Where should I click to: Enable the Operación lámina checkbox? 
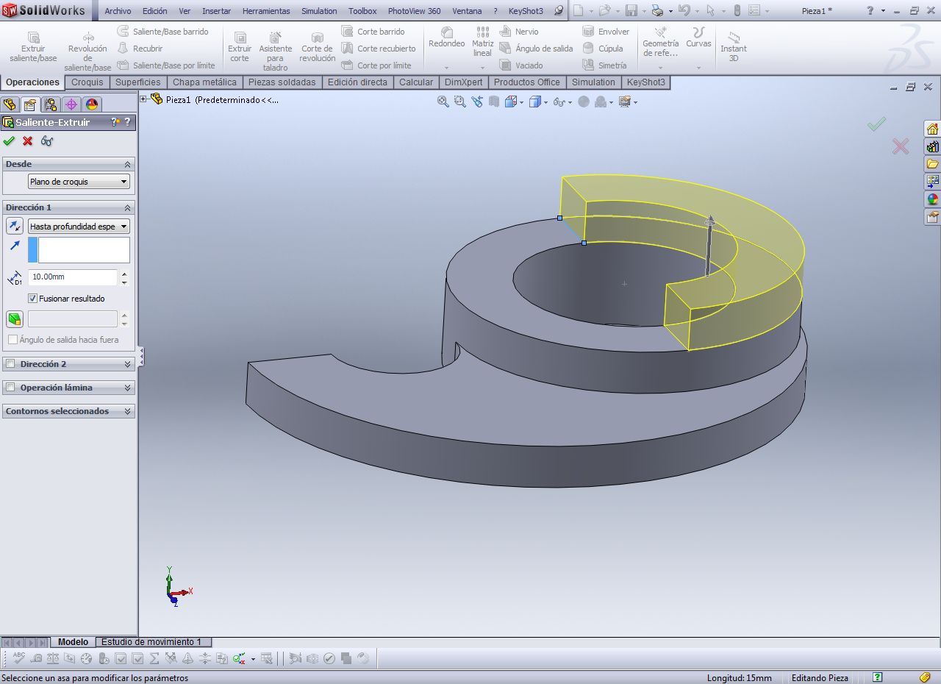point(10,388)
